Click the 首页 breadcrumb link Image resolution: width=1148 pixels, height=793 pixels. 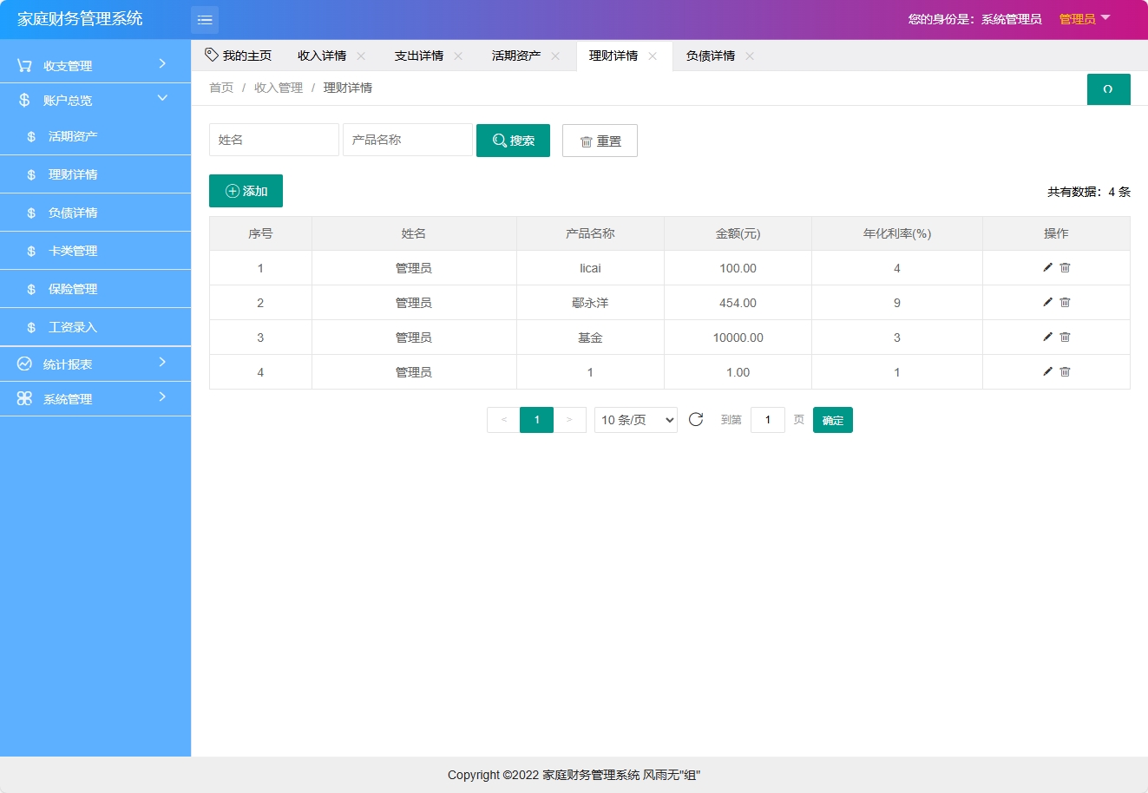pos(220,87)
